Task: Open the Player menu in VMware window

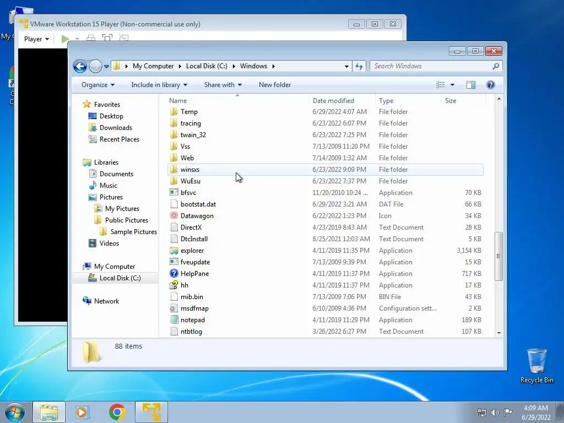Action: tap(36, 39)
